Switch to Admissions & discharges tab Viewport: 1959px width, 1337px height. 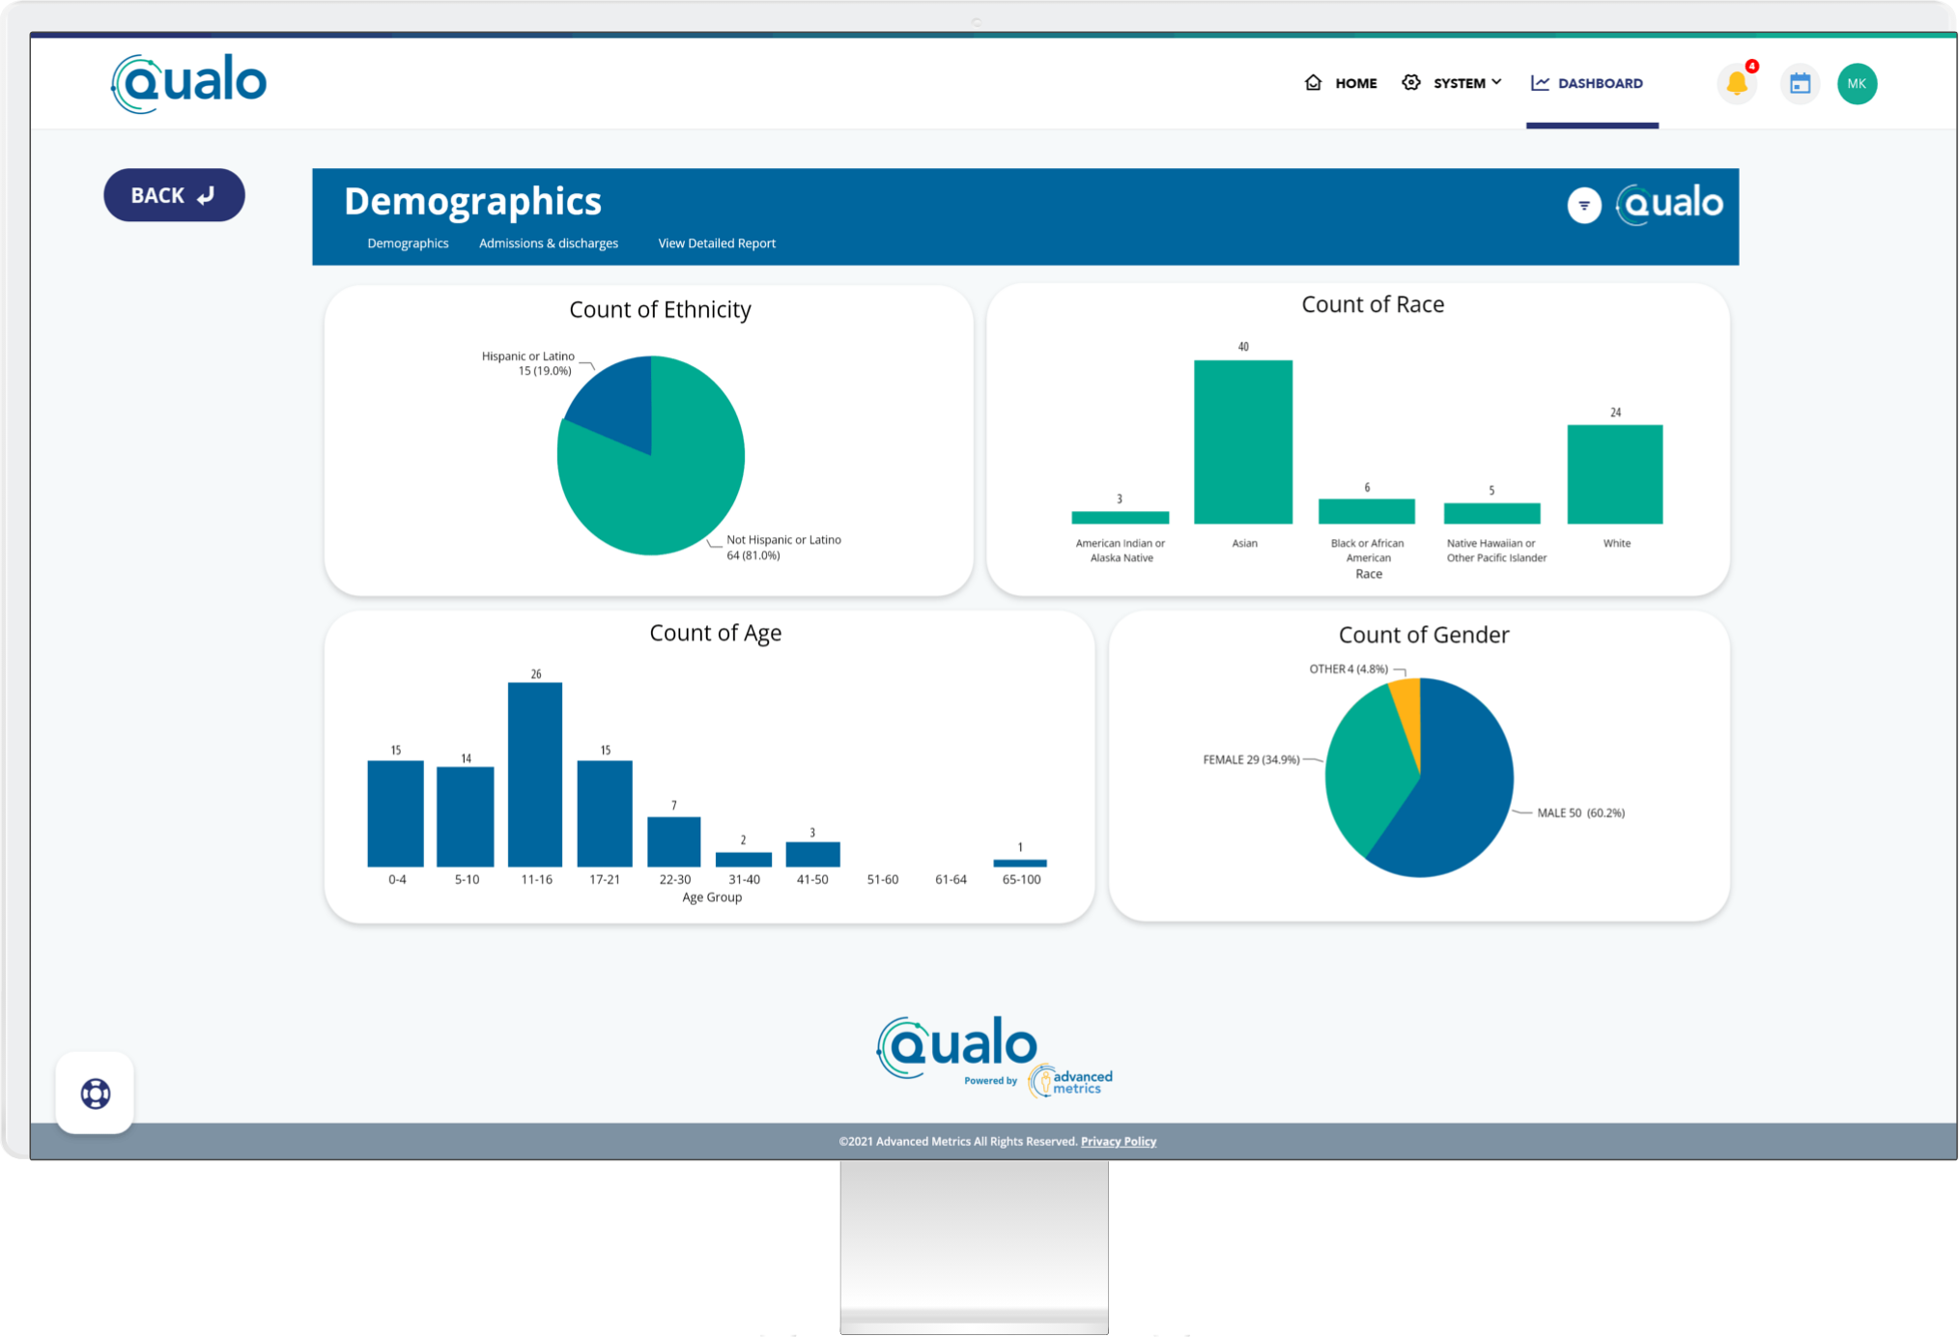(548, 243)
